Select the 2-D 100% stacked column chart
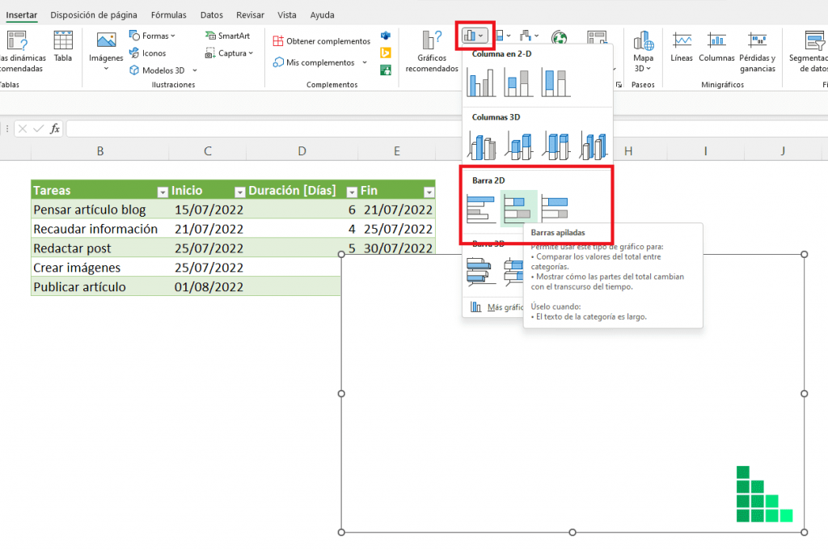 (555, 82)
